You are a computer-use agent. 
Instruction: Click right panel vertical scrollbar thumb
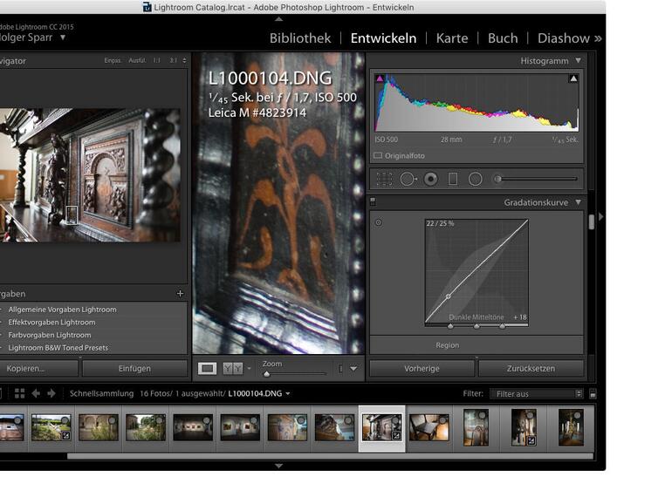click(x=592, y=221)
